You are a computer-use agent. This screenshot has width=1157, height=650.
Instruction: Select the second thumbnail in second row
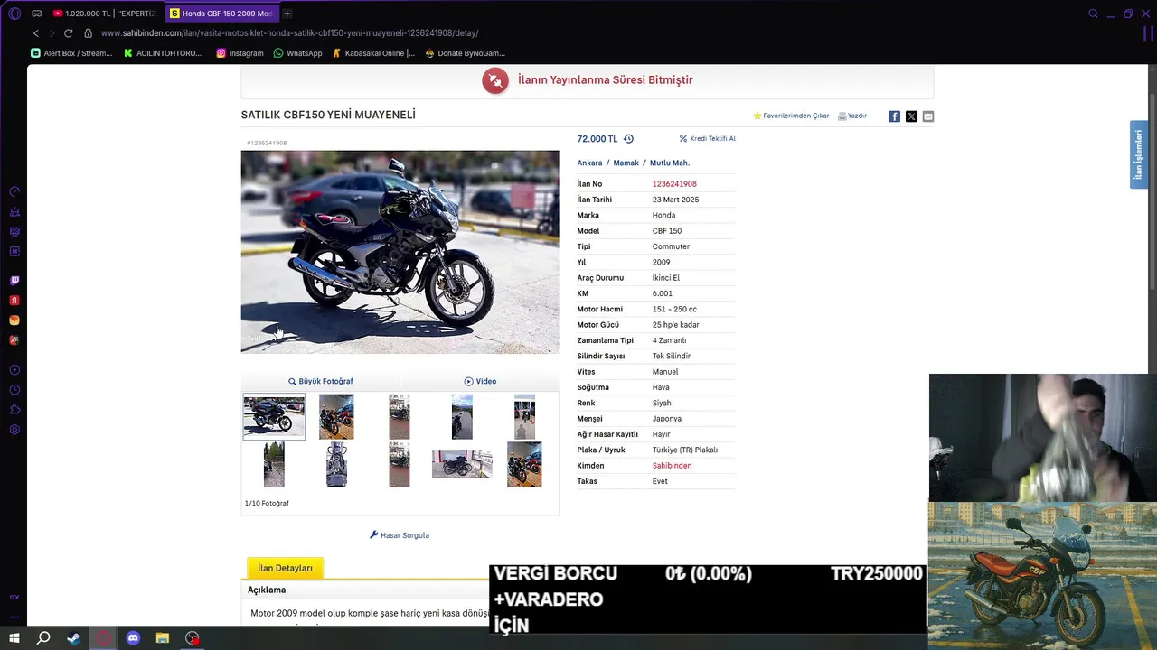click(x=336, y=464)
